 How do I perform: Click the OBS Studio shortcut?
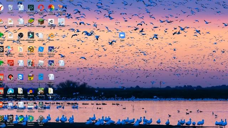(x=21, y=36)
